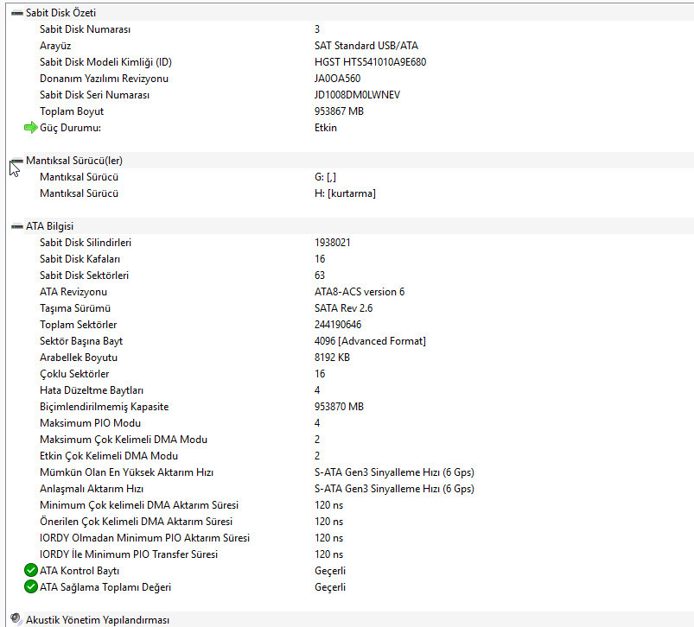Click the Arayüz row label
This screenshot has height=627, width=694.
(x=55, y=46)
